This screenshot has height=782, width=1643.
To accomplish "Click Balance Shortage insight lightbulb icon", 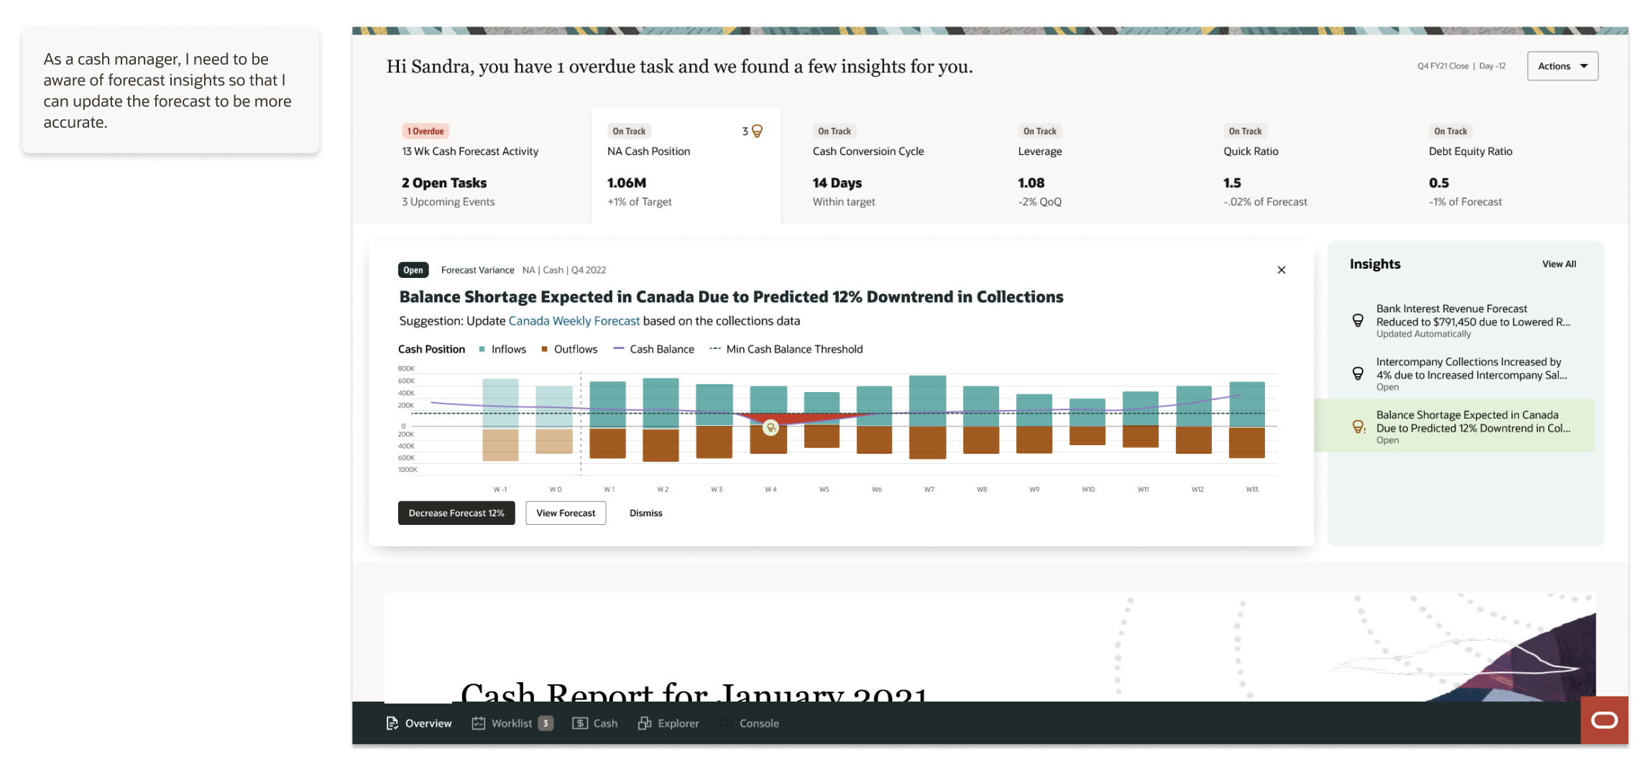I will (x=1358, y=427).
